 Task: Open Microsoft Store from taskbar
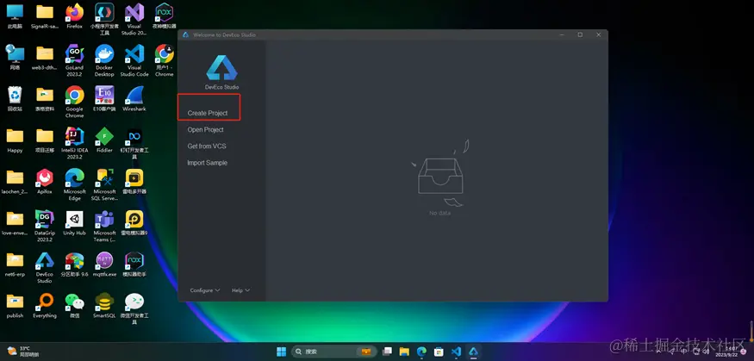coord(439,352)
